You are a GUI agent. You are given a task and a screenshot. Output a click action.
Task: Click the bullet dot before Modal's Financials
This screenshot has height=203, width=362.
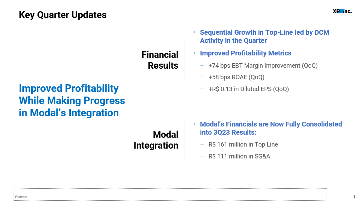[x=194, y=124]
